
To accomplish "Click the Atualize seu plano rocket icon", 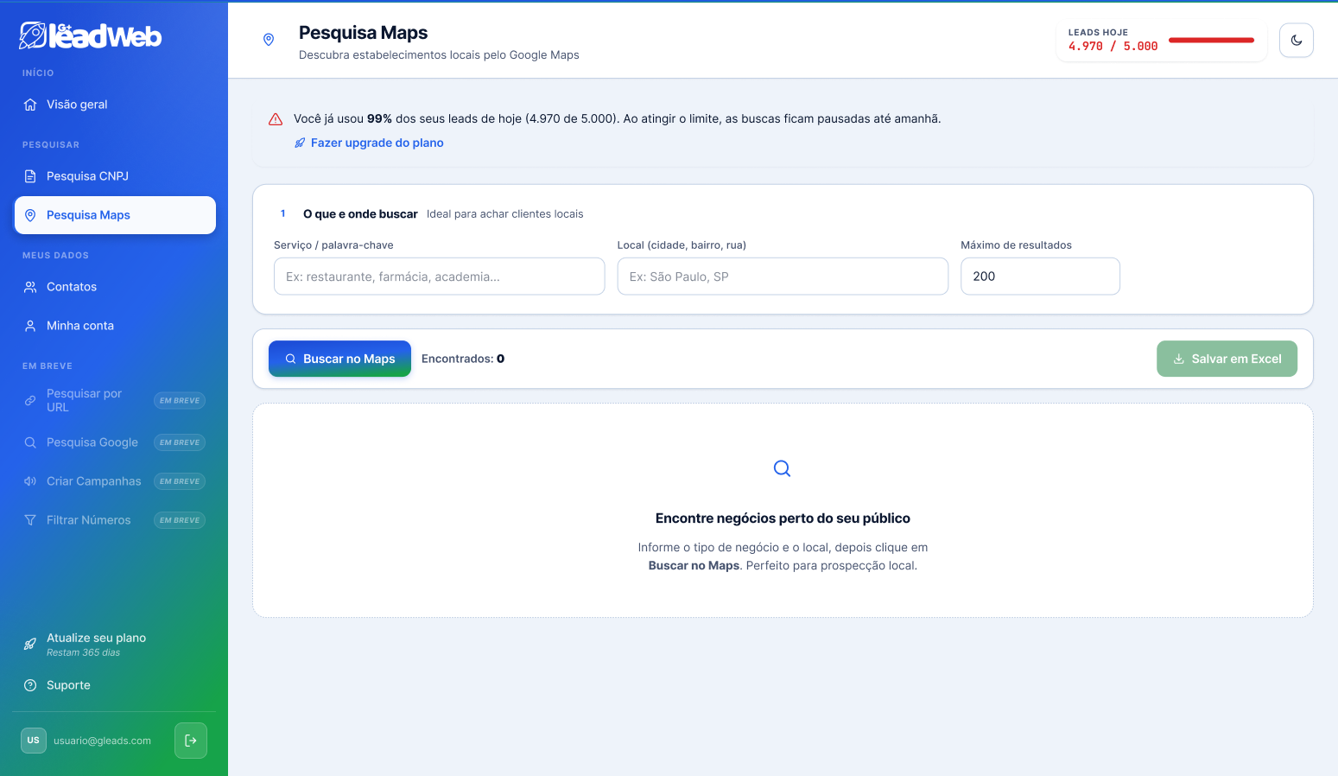I will point(30,644).
